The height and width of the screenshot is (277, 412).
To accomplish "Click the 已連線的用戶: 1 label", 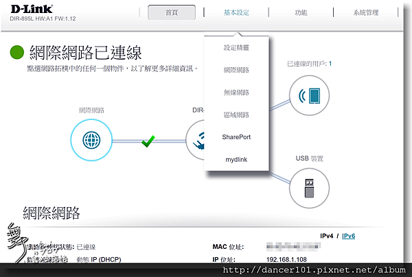I will tap(309, 64).
